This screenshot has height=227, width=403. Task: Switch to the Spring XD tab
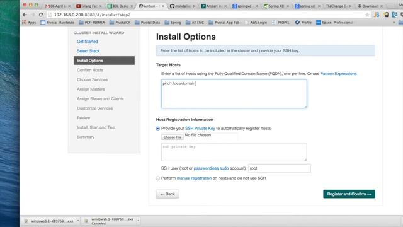tap(276, 6)
